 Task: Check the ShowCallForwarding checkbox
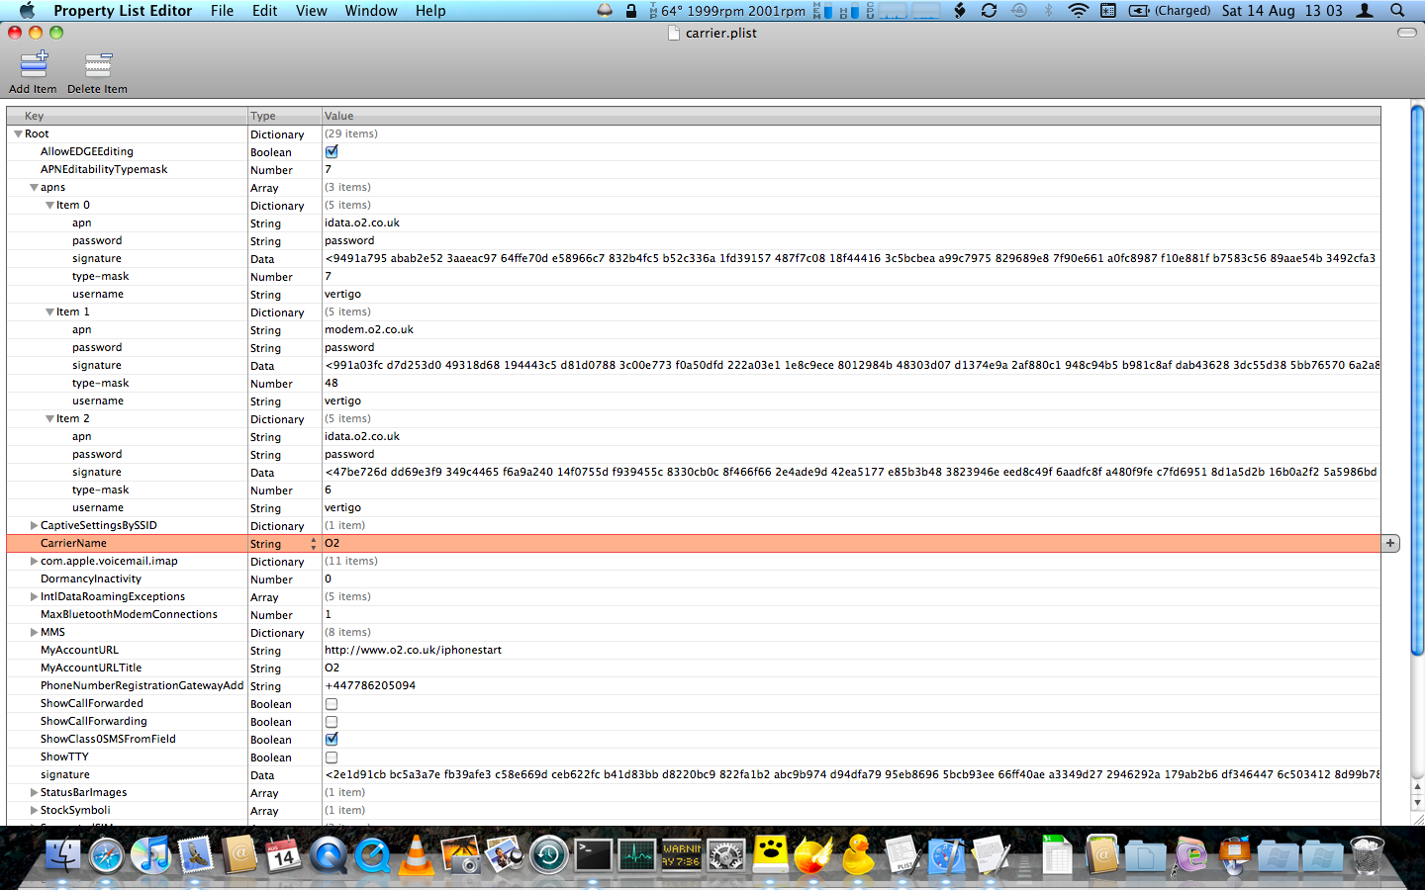coord(332,721)
